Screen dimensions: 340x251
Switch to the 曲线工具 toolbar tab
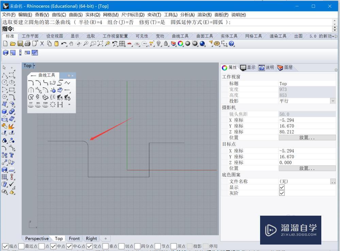(x=180, y=36)
